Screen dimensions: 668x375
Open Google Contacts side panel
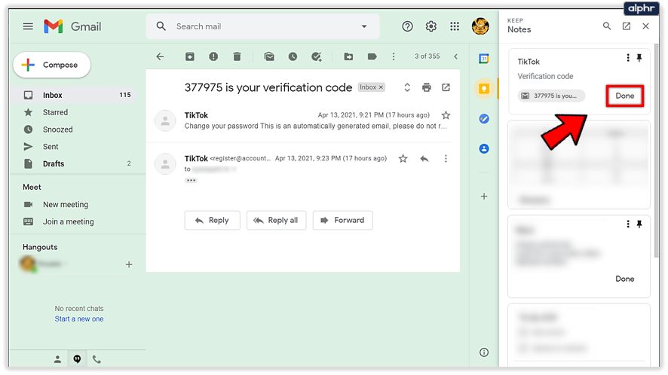484,148
